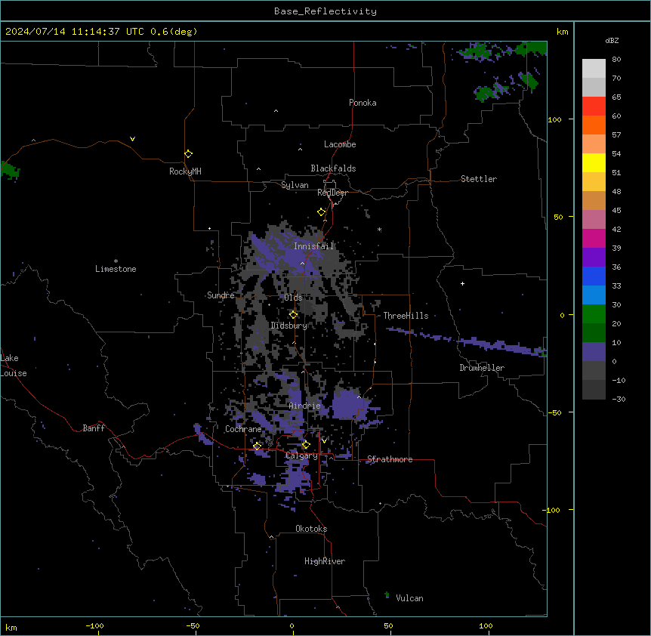Screen dimensions: 651x636
Task: Click the Stettler city label
Action: (479, 179)
